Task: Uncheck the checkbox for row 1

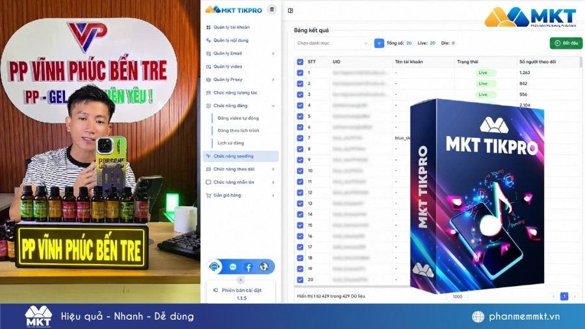Action: tap(300, 73)
